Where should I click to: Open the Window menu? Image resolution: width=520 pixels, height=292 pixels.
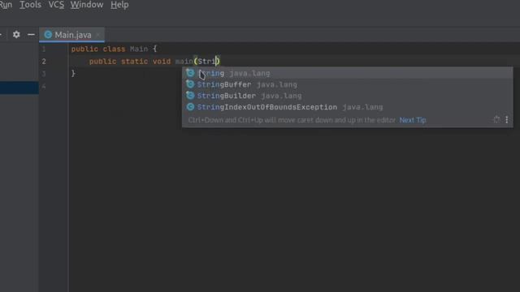pos(87,5)
